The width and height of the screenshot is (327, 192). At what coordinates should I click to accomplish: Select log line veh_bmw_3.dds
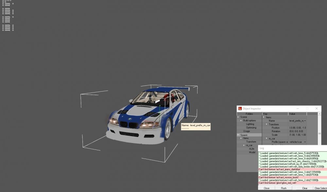(293, 172)
